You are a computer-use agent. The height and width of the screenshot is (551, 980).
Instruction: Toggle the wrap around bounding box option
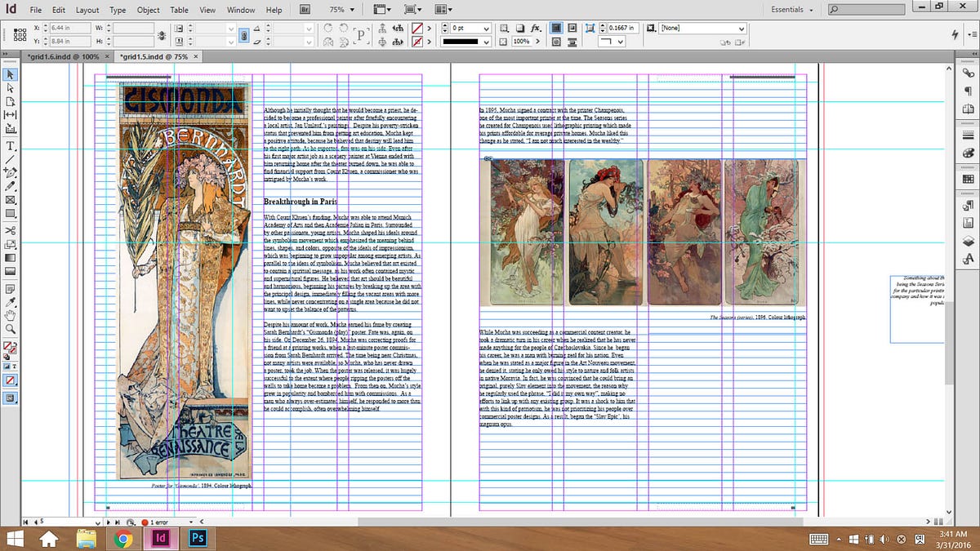tap(572, 28)
